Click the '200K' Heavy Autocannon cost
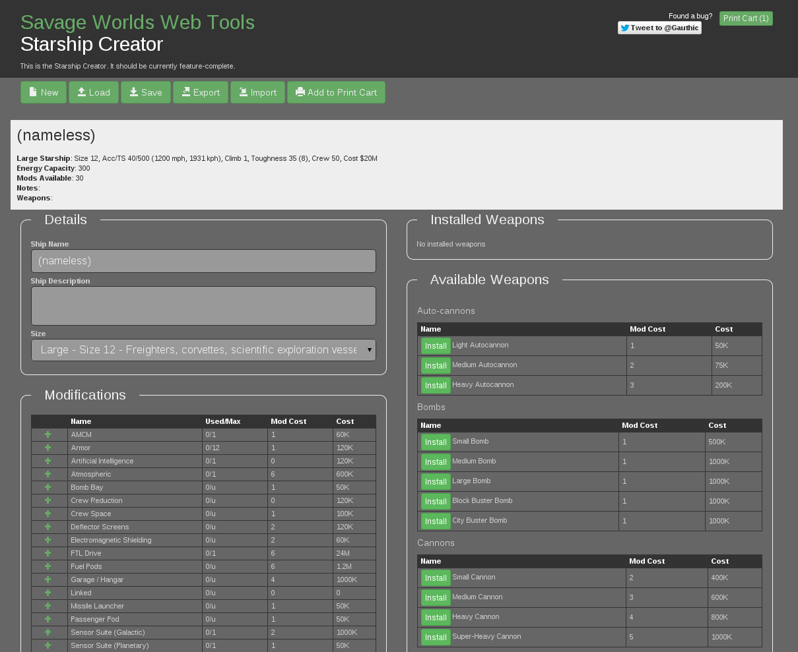798x652 pixels. (737, 385)
